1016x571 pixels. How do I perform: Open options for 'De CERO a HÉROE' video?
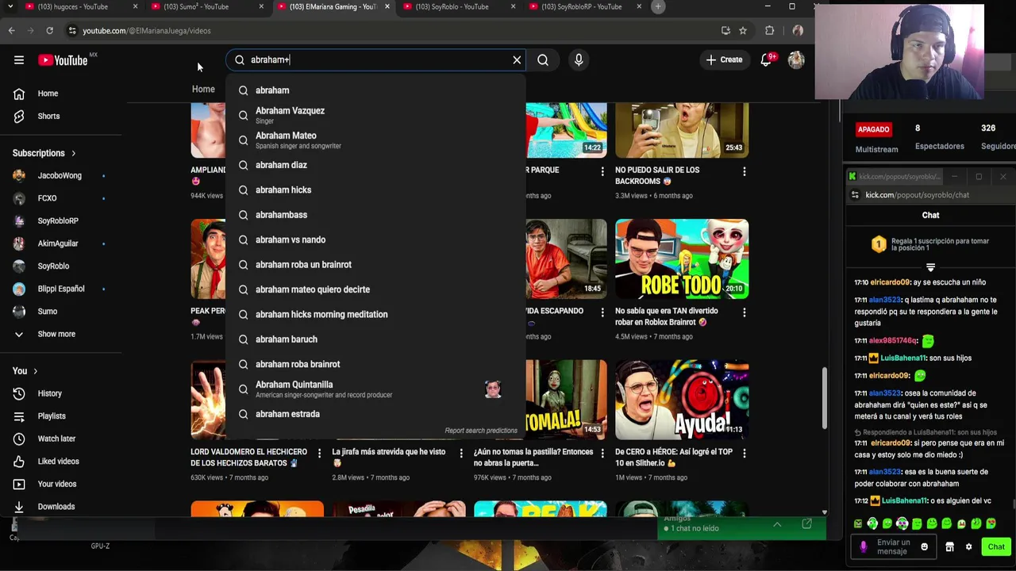pyautogui.click(x=744, y=454)
